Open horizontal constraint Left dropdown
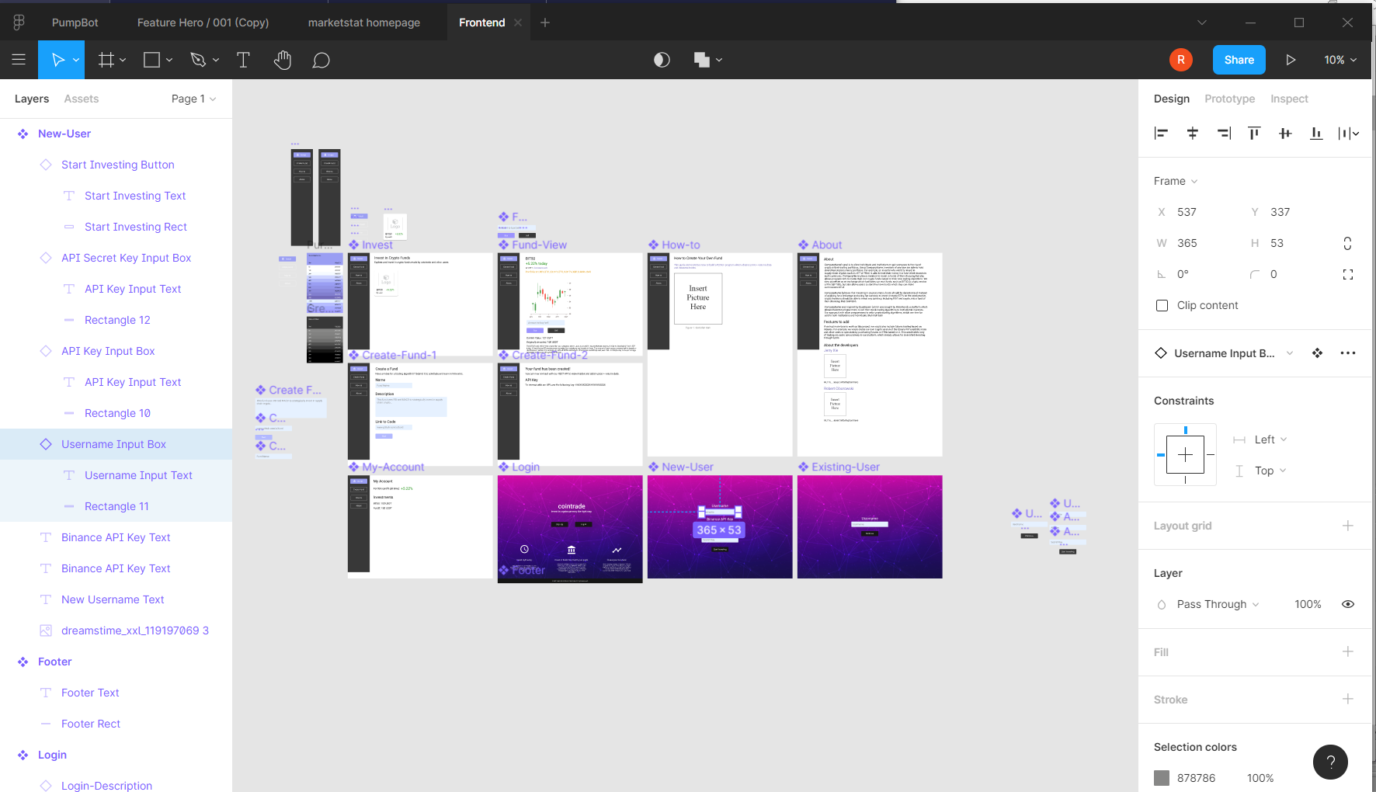 coord(1270,439)
